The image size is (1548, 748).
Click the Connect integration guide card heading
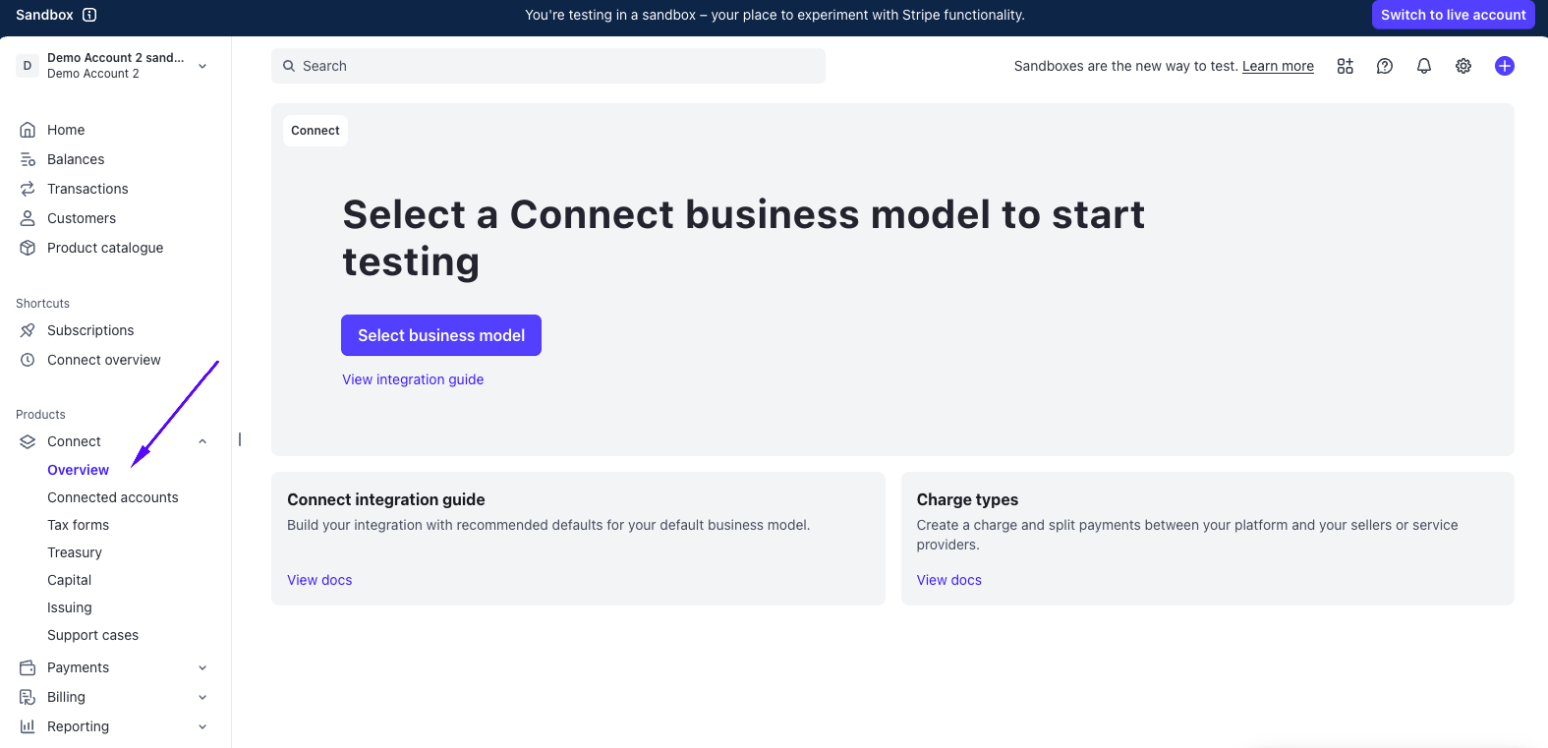pos(386,499)
